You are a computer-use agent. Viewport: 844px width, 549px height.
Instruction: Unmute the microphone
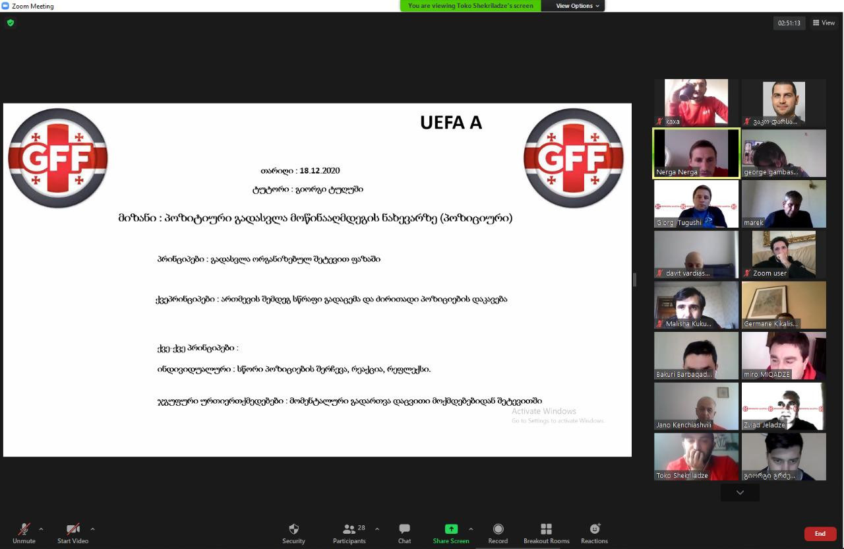(24, 533)
